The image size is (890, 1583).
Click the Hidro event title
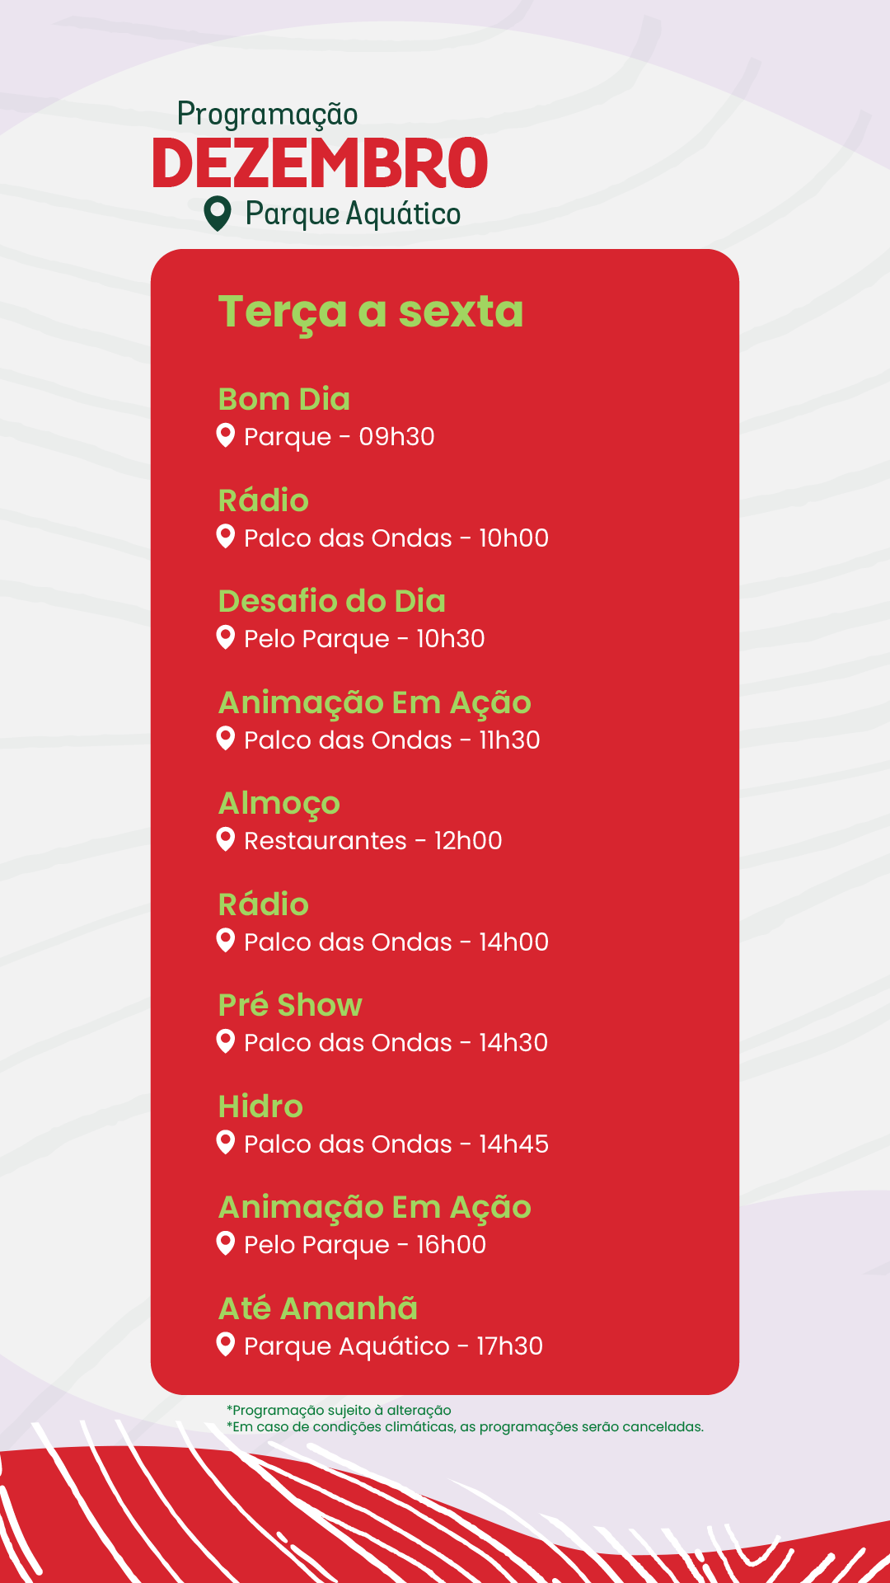pyautogui.click(x=260, y=1106)
